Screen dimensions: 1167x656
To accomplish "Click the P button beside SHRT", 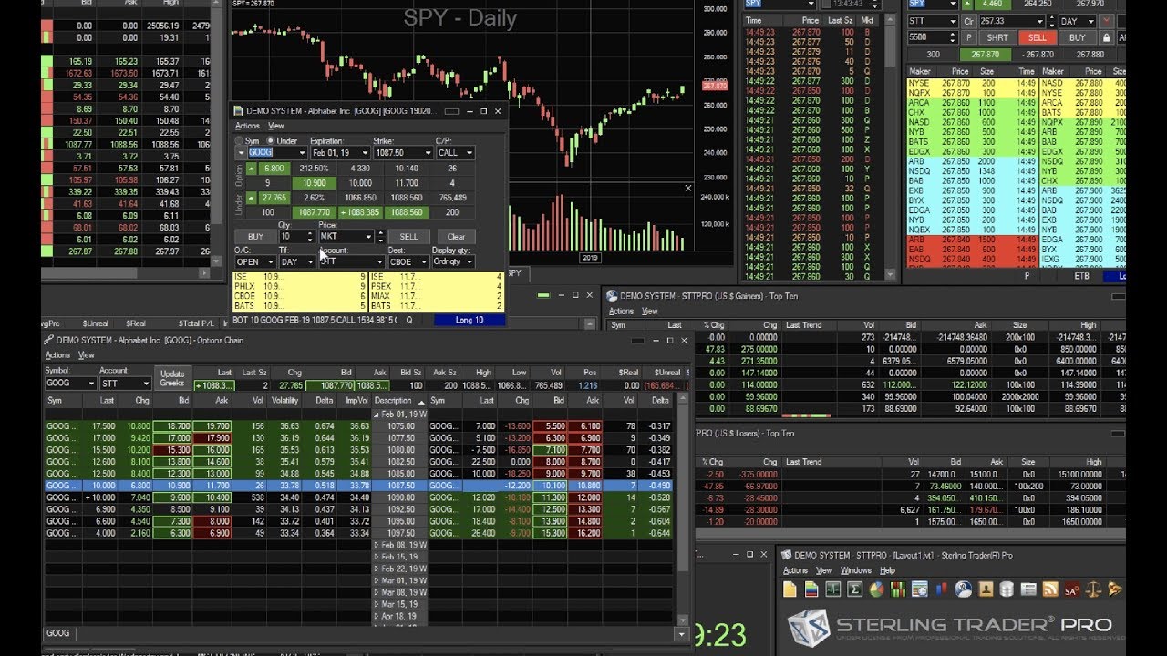I will [x=969, y=37].
